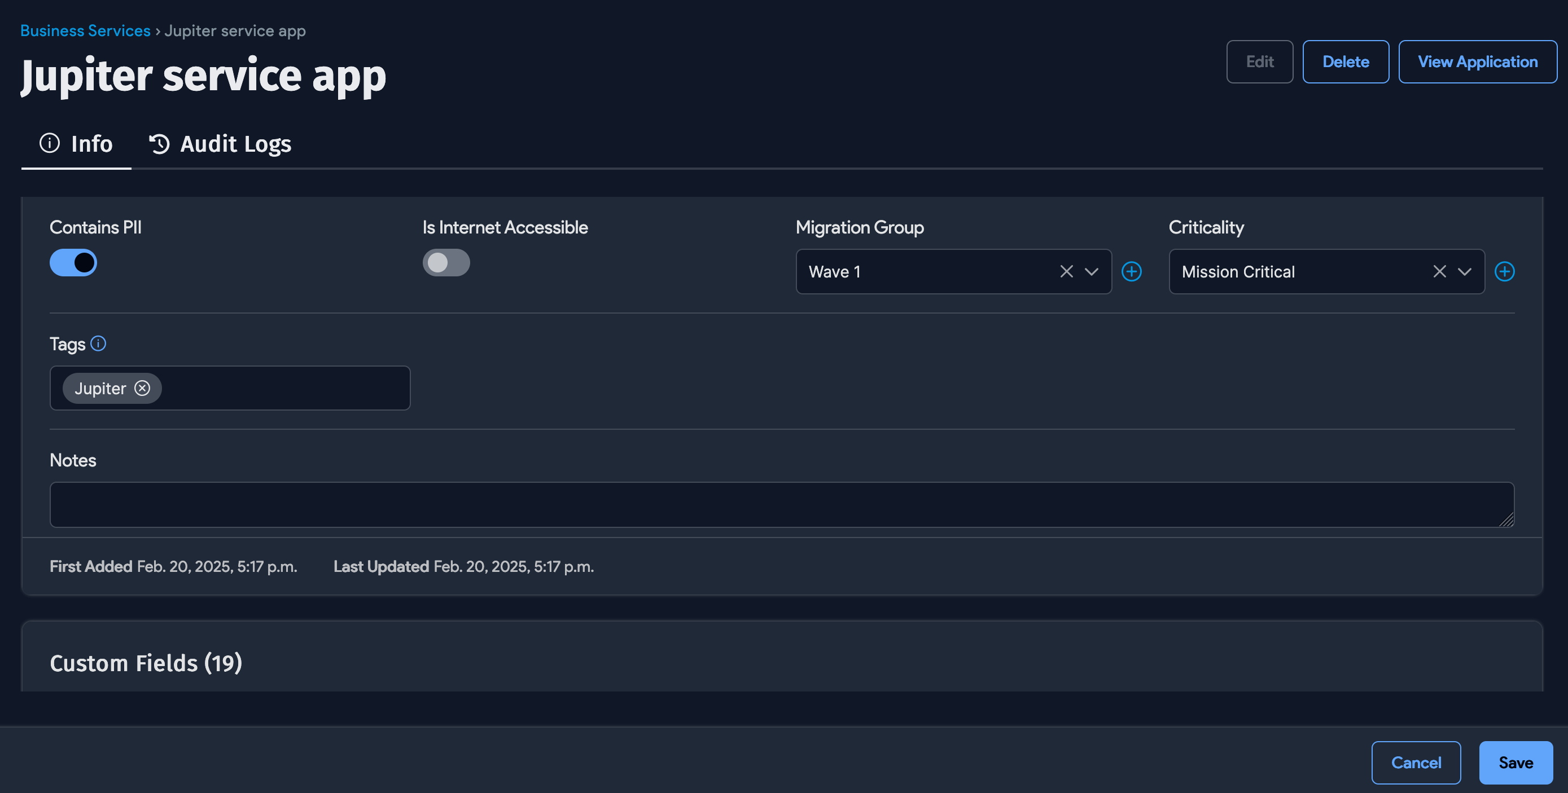The height and width of the screenshot is (793, 1568).
Task: Expand the Migration Group dropdown arrow
Action: click(1092, 271)
